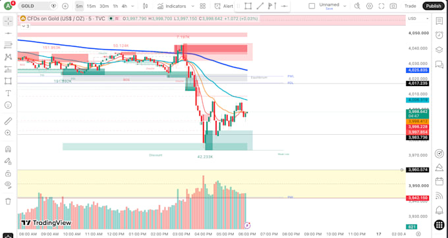Viewport: 448px width, 238px height.
Task: Click the 4,025.835 blue price label
Action: point(418,70)
